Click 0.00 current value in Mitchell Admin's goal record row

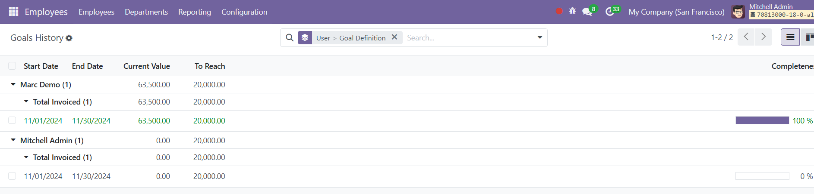(163, 176)
